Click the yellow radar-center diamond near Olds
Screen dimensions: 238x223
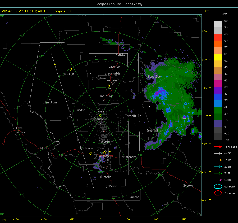(101, 116)
